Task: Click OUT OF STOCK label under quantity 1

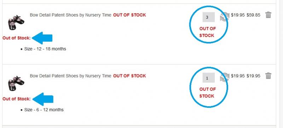Action: click(x=207, y=92)
